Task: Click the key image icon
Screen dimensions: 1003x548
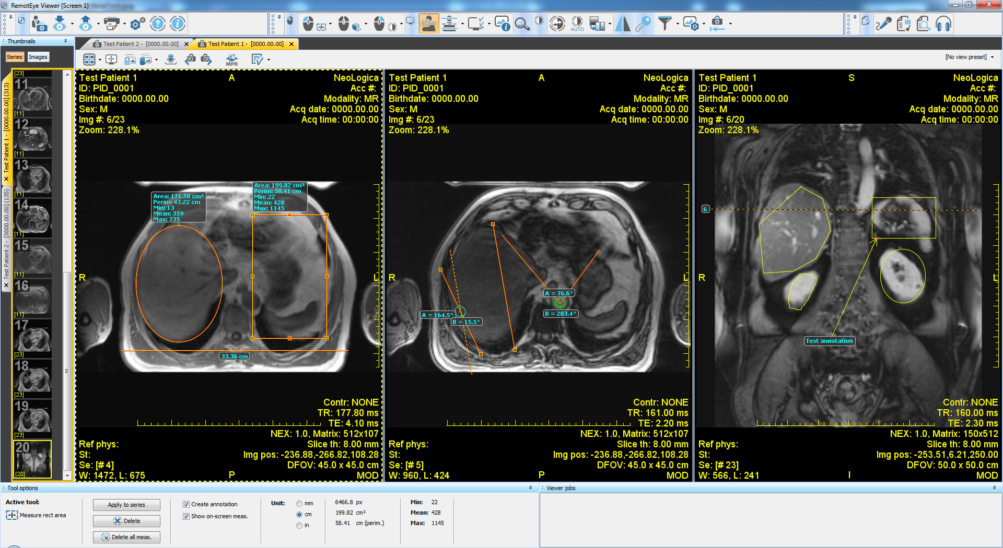Action: 643,24
